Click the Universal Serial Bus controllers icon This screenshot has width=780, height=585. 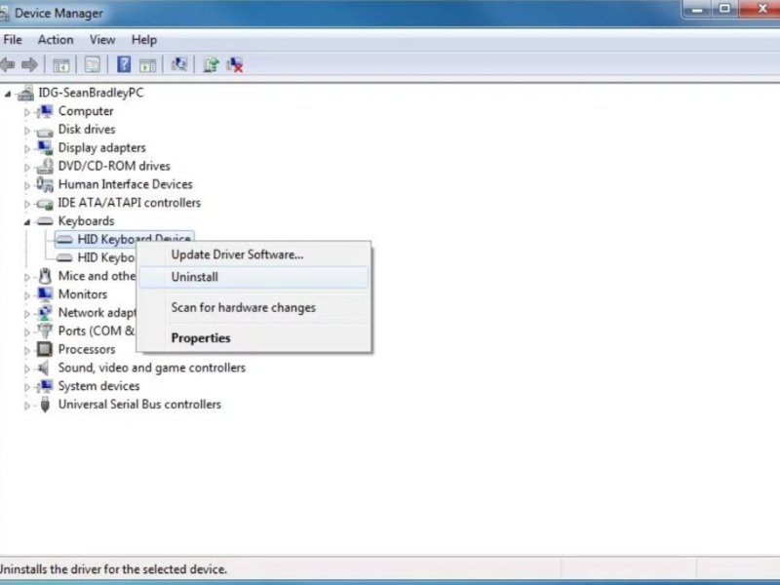pyautogui.click(x=44, y=405)
